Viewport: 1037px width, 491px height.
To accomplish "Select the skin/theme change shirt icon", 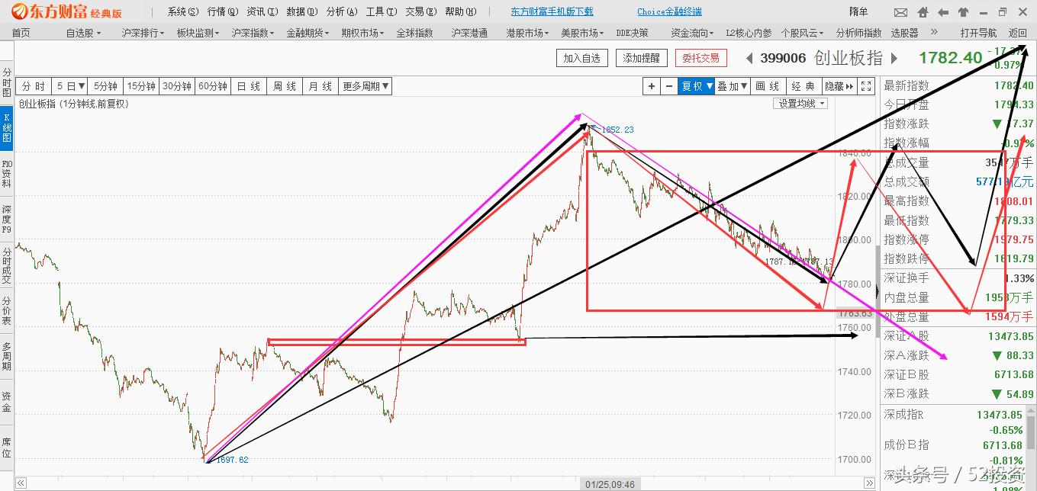I will coord(962,12).
